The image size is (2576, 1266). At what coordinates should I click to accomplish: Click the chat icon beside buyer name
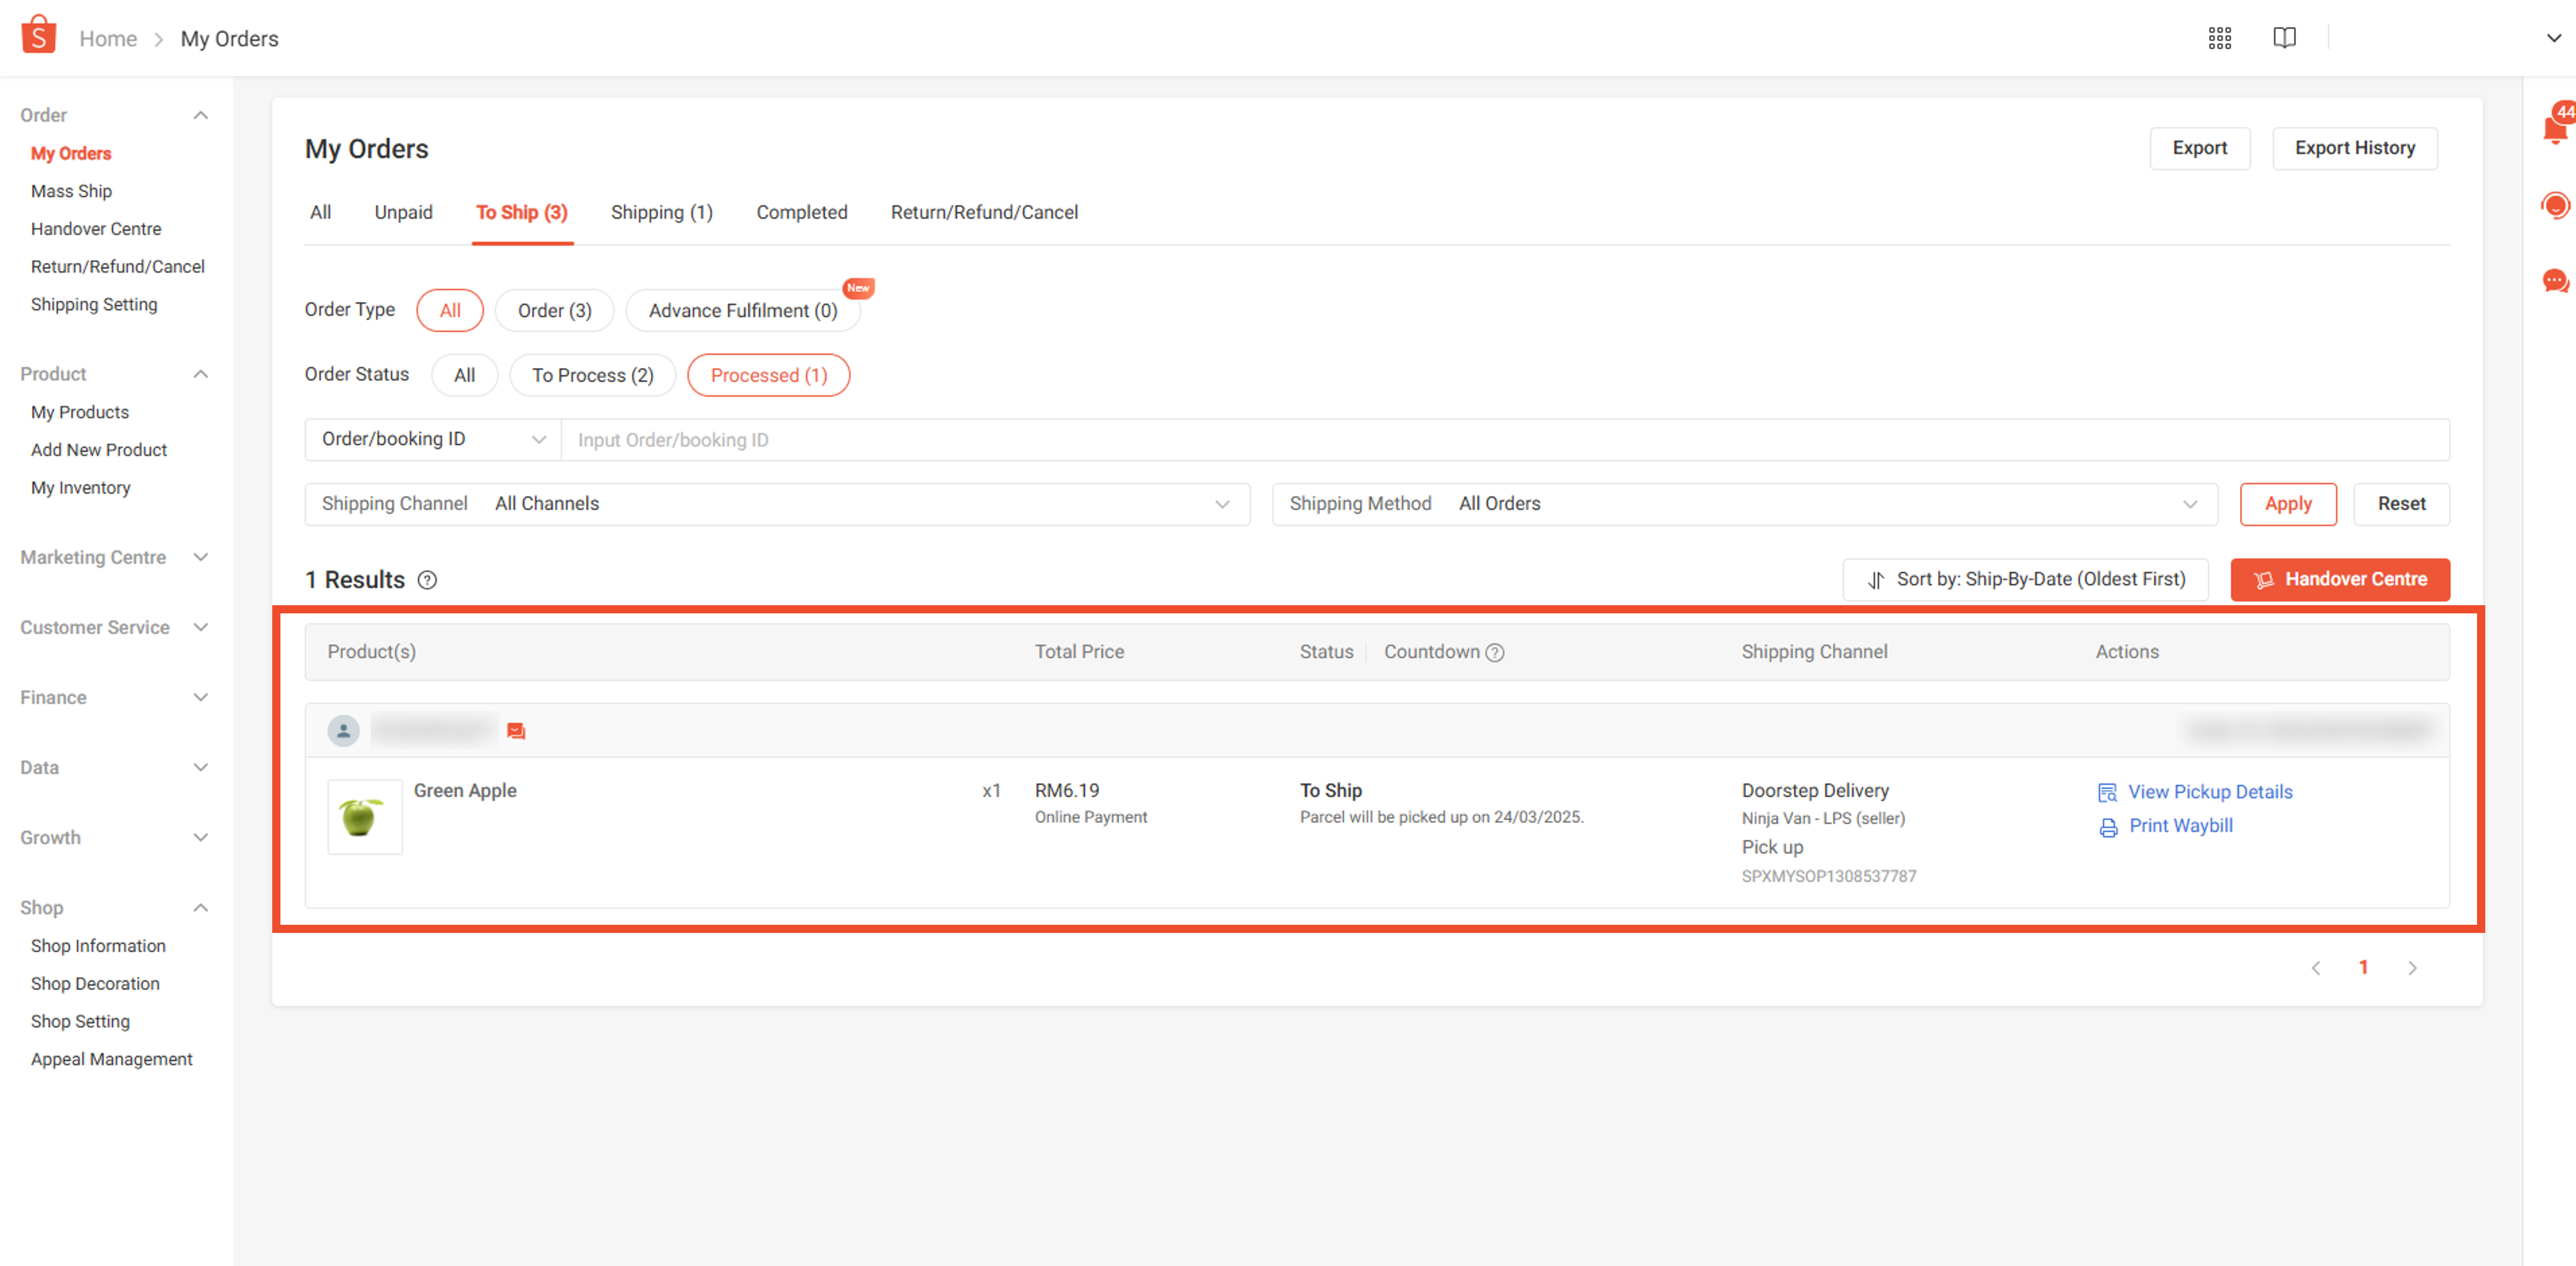click(x=516, y=731)
